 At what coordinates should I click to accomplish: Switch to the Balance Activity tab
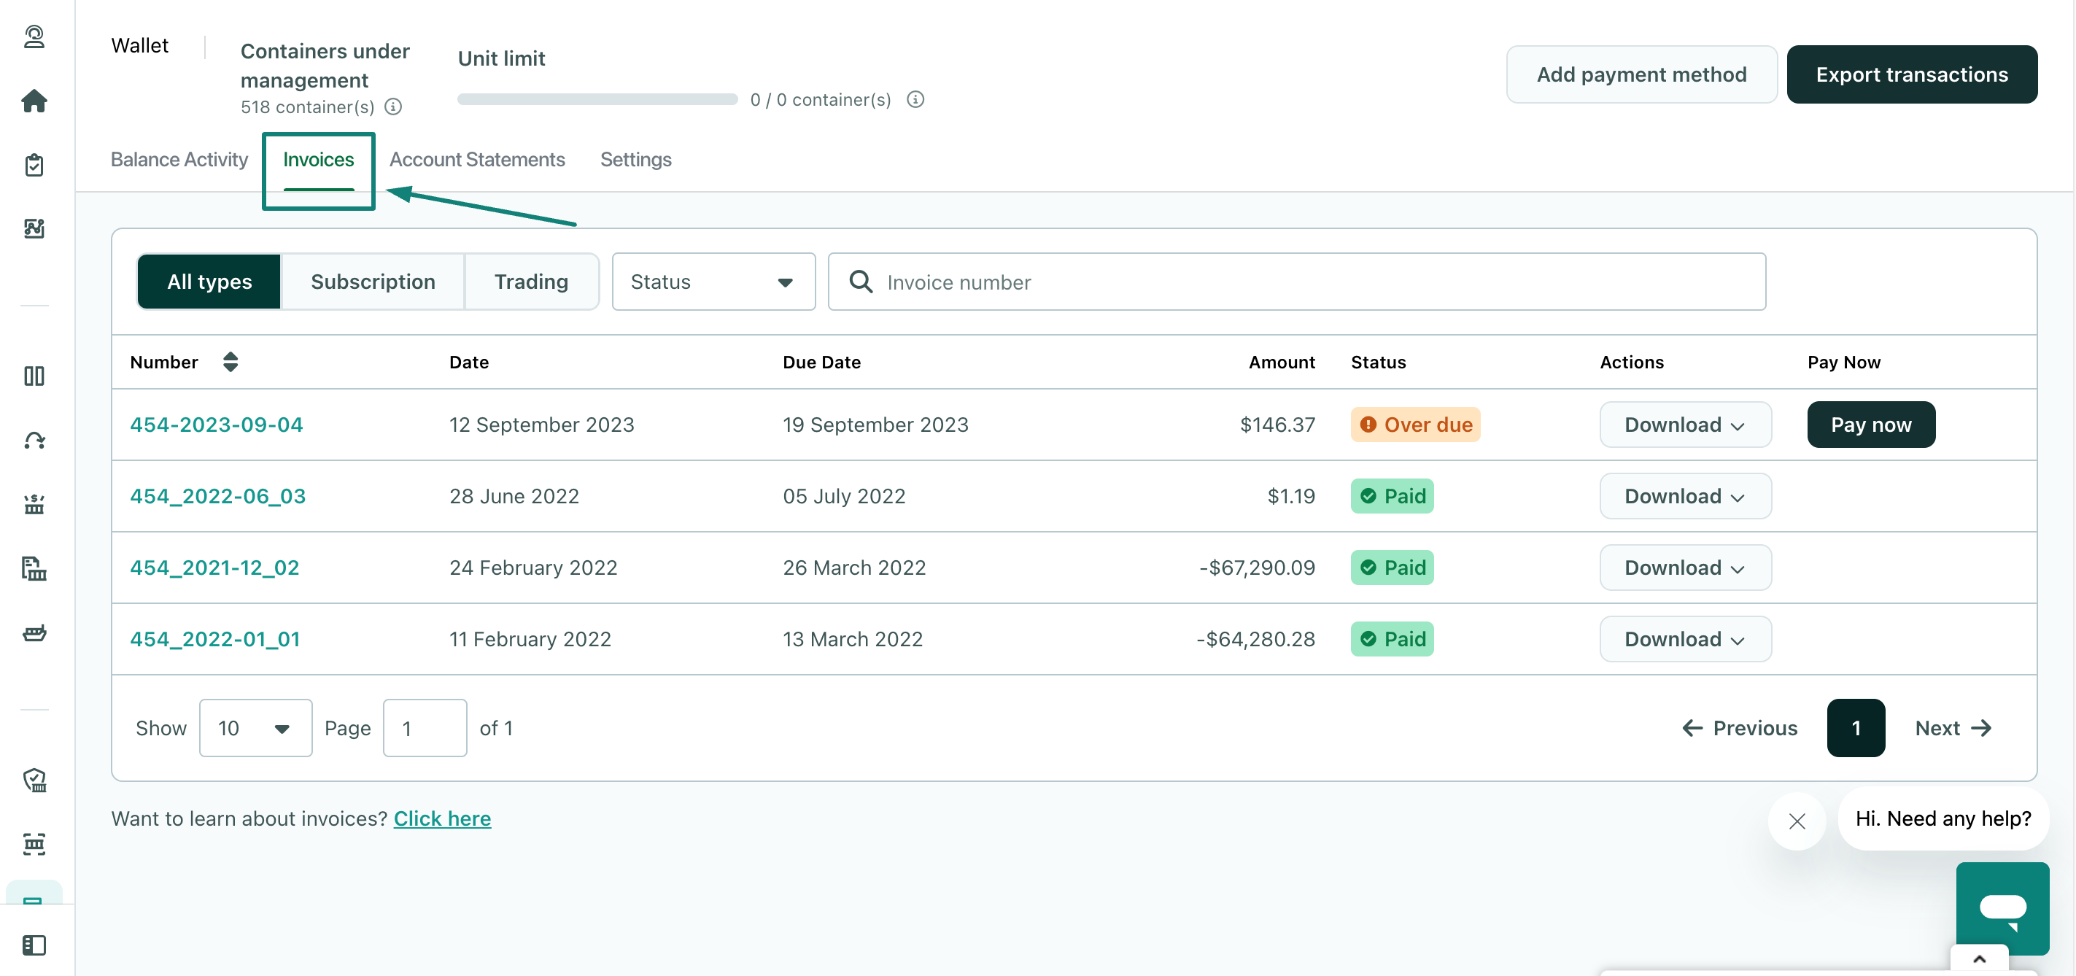[179, 160]
